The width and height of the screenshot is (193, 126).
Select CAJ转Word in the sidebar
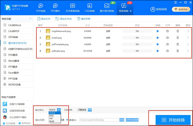[x=17, y=25]
